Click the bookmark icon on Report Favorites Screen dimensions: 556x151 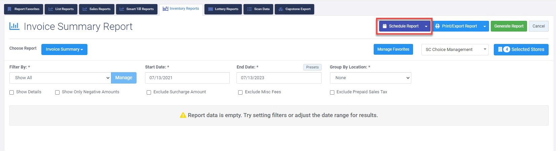tap(9, 9)
